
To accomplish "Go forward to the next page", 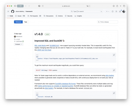I will (x=29, y=6).
